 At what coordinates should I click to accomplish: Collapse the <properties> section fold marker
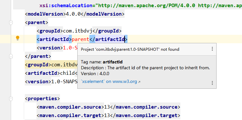click(x=11, y=99)
